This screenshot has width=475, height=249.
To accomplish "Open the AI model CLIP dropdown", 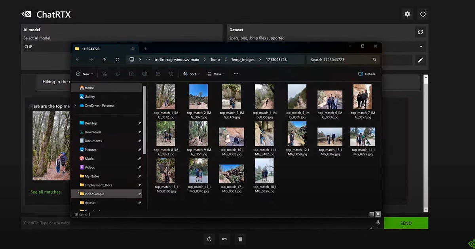I will (121, 47).
